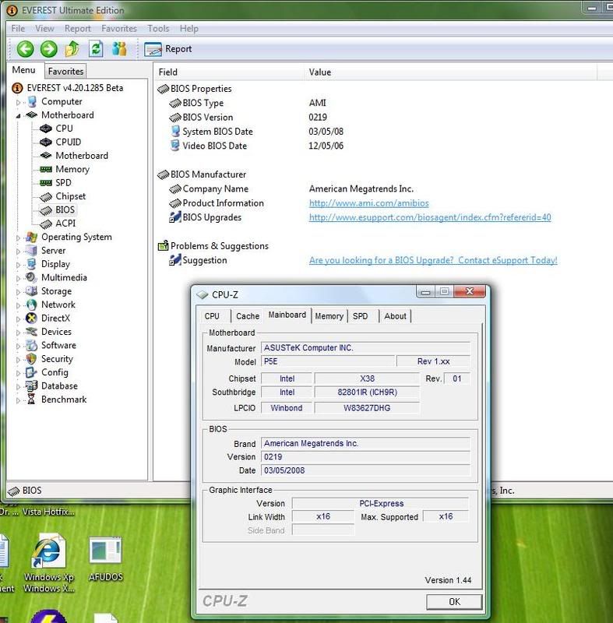Screen dimensions: 613x623
Task: Open the View menu in EVEREST
Action: pyautogui.click(x=44, y=29)
